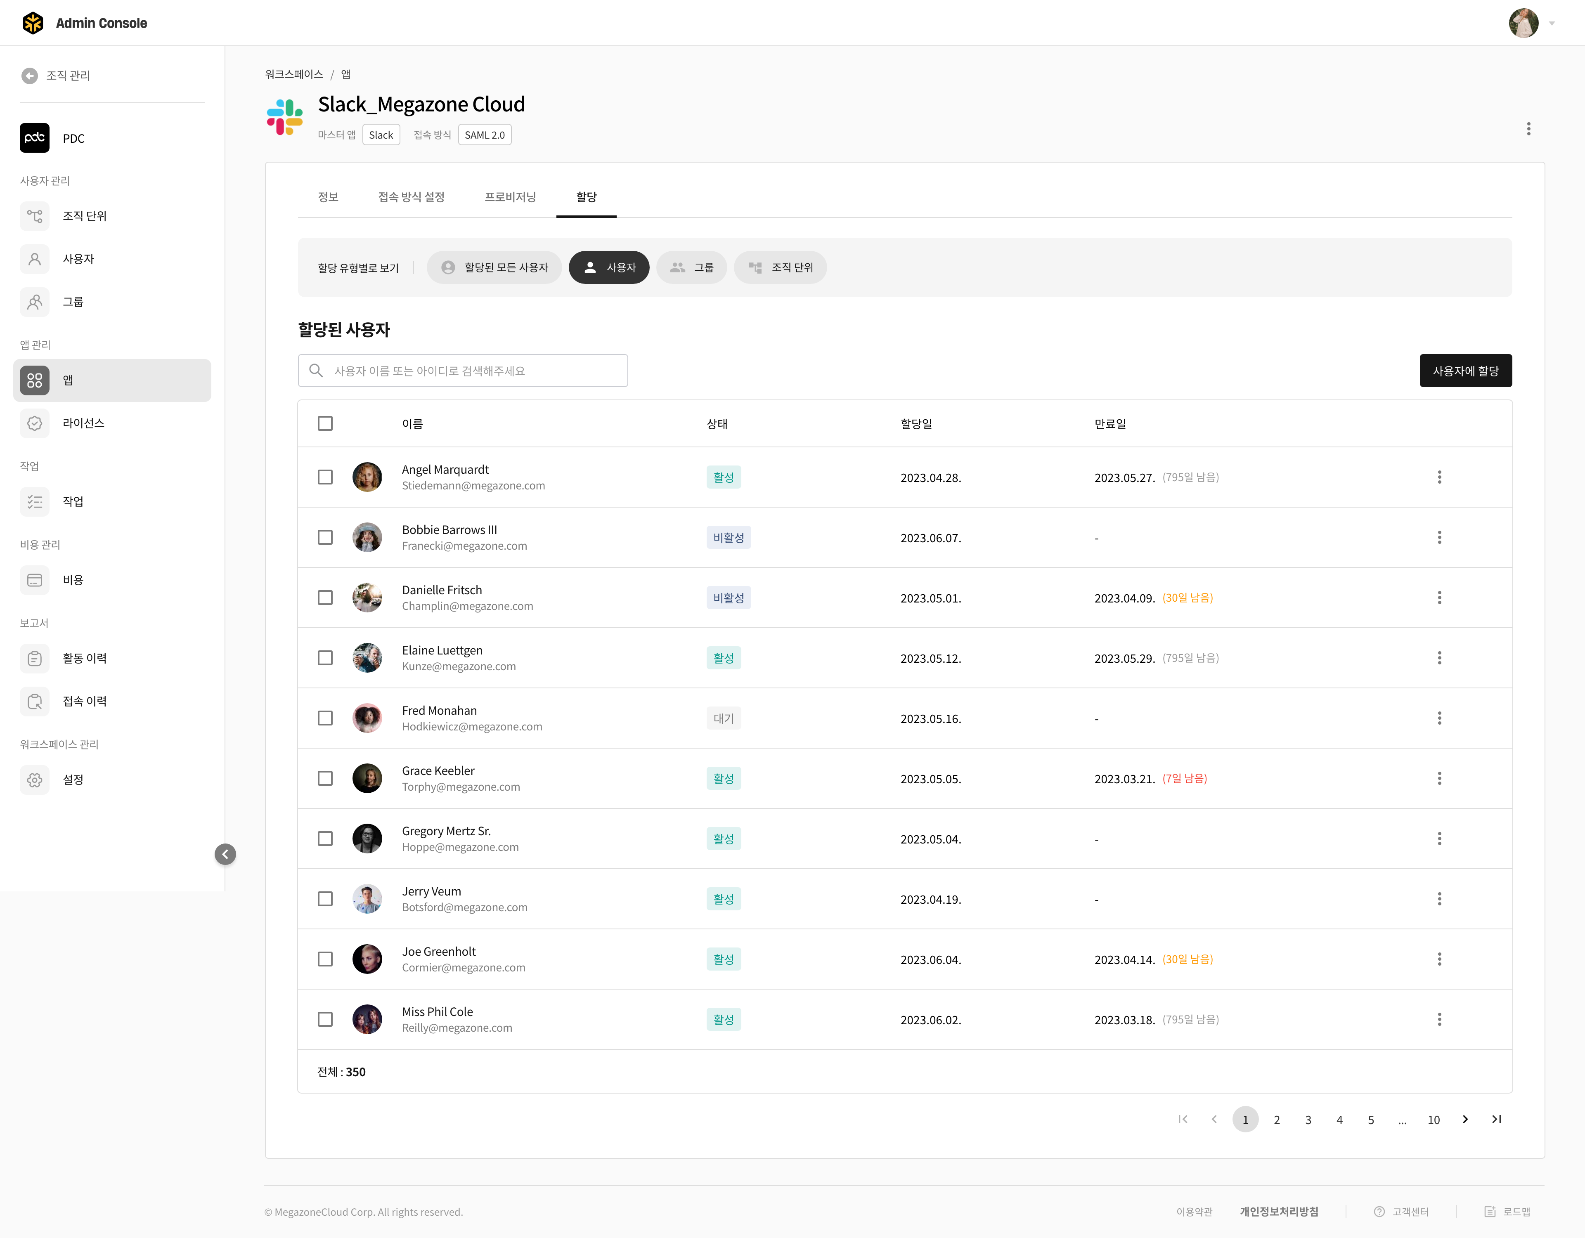Switch to the 프로비저닝 tab
The height and width of the screenshot is (1238, 1585).
pyautogui.click(x=510, y=197)
